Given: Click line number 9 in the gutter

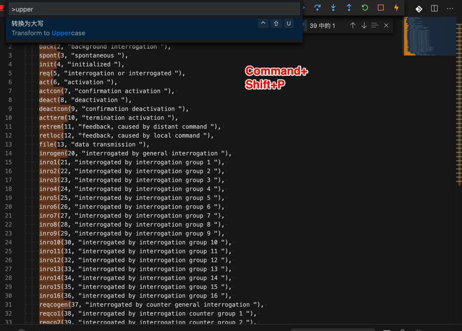Looking at the screenshot, I should coord(10,109).
